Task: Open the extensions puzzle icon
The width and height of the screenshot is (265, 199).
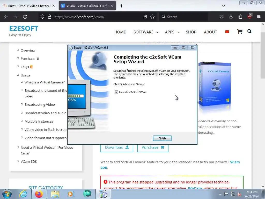Action: tap(240, 17)
